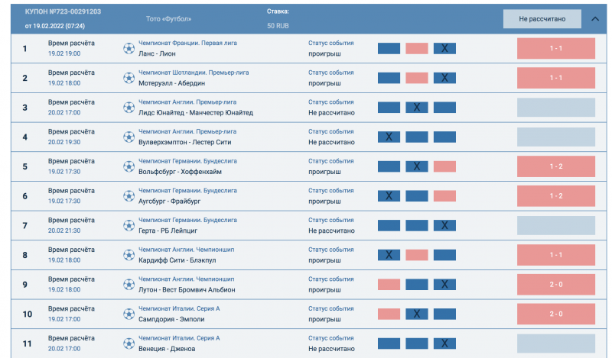Open Чемпионат Франции. Первая лига link
The image size is (612, 358).
point(187,43)
